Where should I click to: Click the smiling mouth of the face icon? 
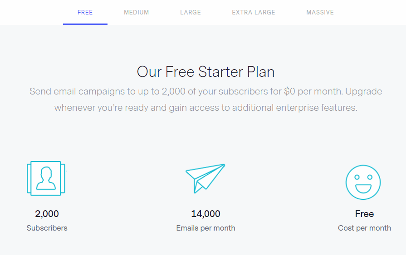pyautogui.click(x=363, y=189)
